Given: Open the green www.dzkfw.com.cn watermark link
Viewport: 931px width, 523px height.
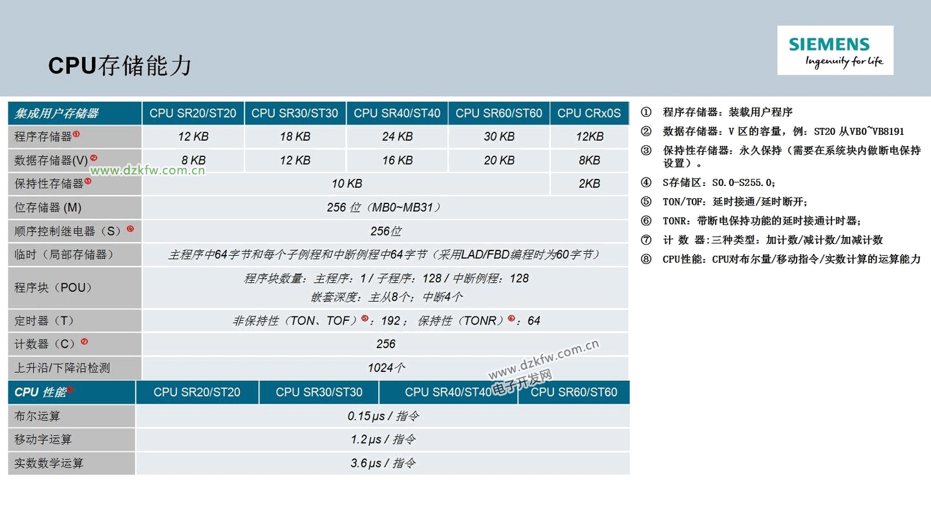Looking at the screenshot, I should 147,170.
